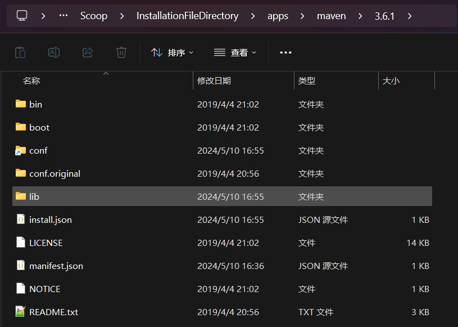Sort by the 修改日期 column header
458x327 pixels.
pos(214,81)
